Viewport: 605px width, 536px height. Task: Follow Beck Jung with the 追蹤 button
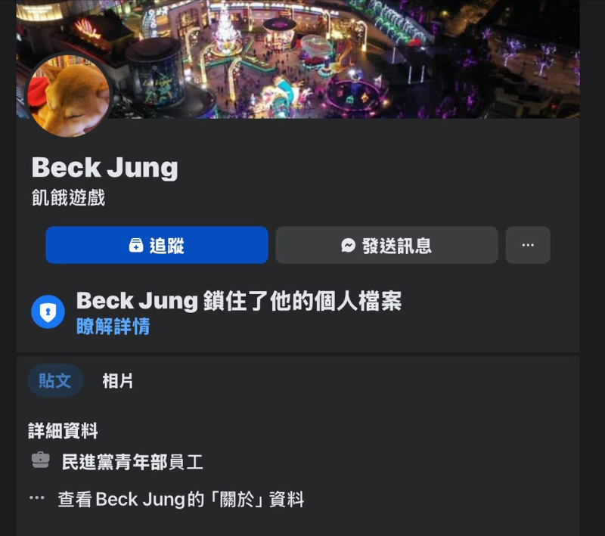click(157, 245)
